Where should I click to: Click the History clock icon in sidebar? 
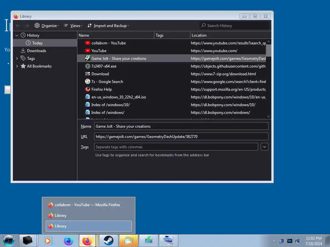pyautogui.click(x=23, y=35)
